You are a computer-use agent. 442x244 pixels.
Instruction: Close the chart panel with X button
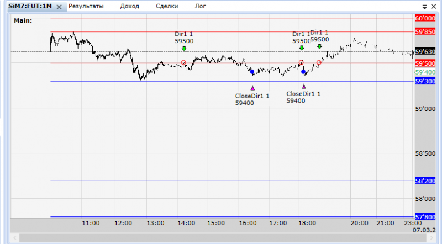click(434, 6)
